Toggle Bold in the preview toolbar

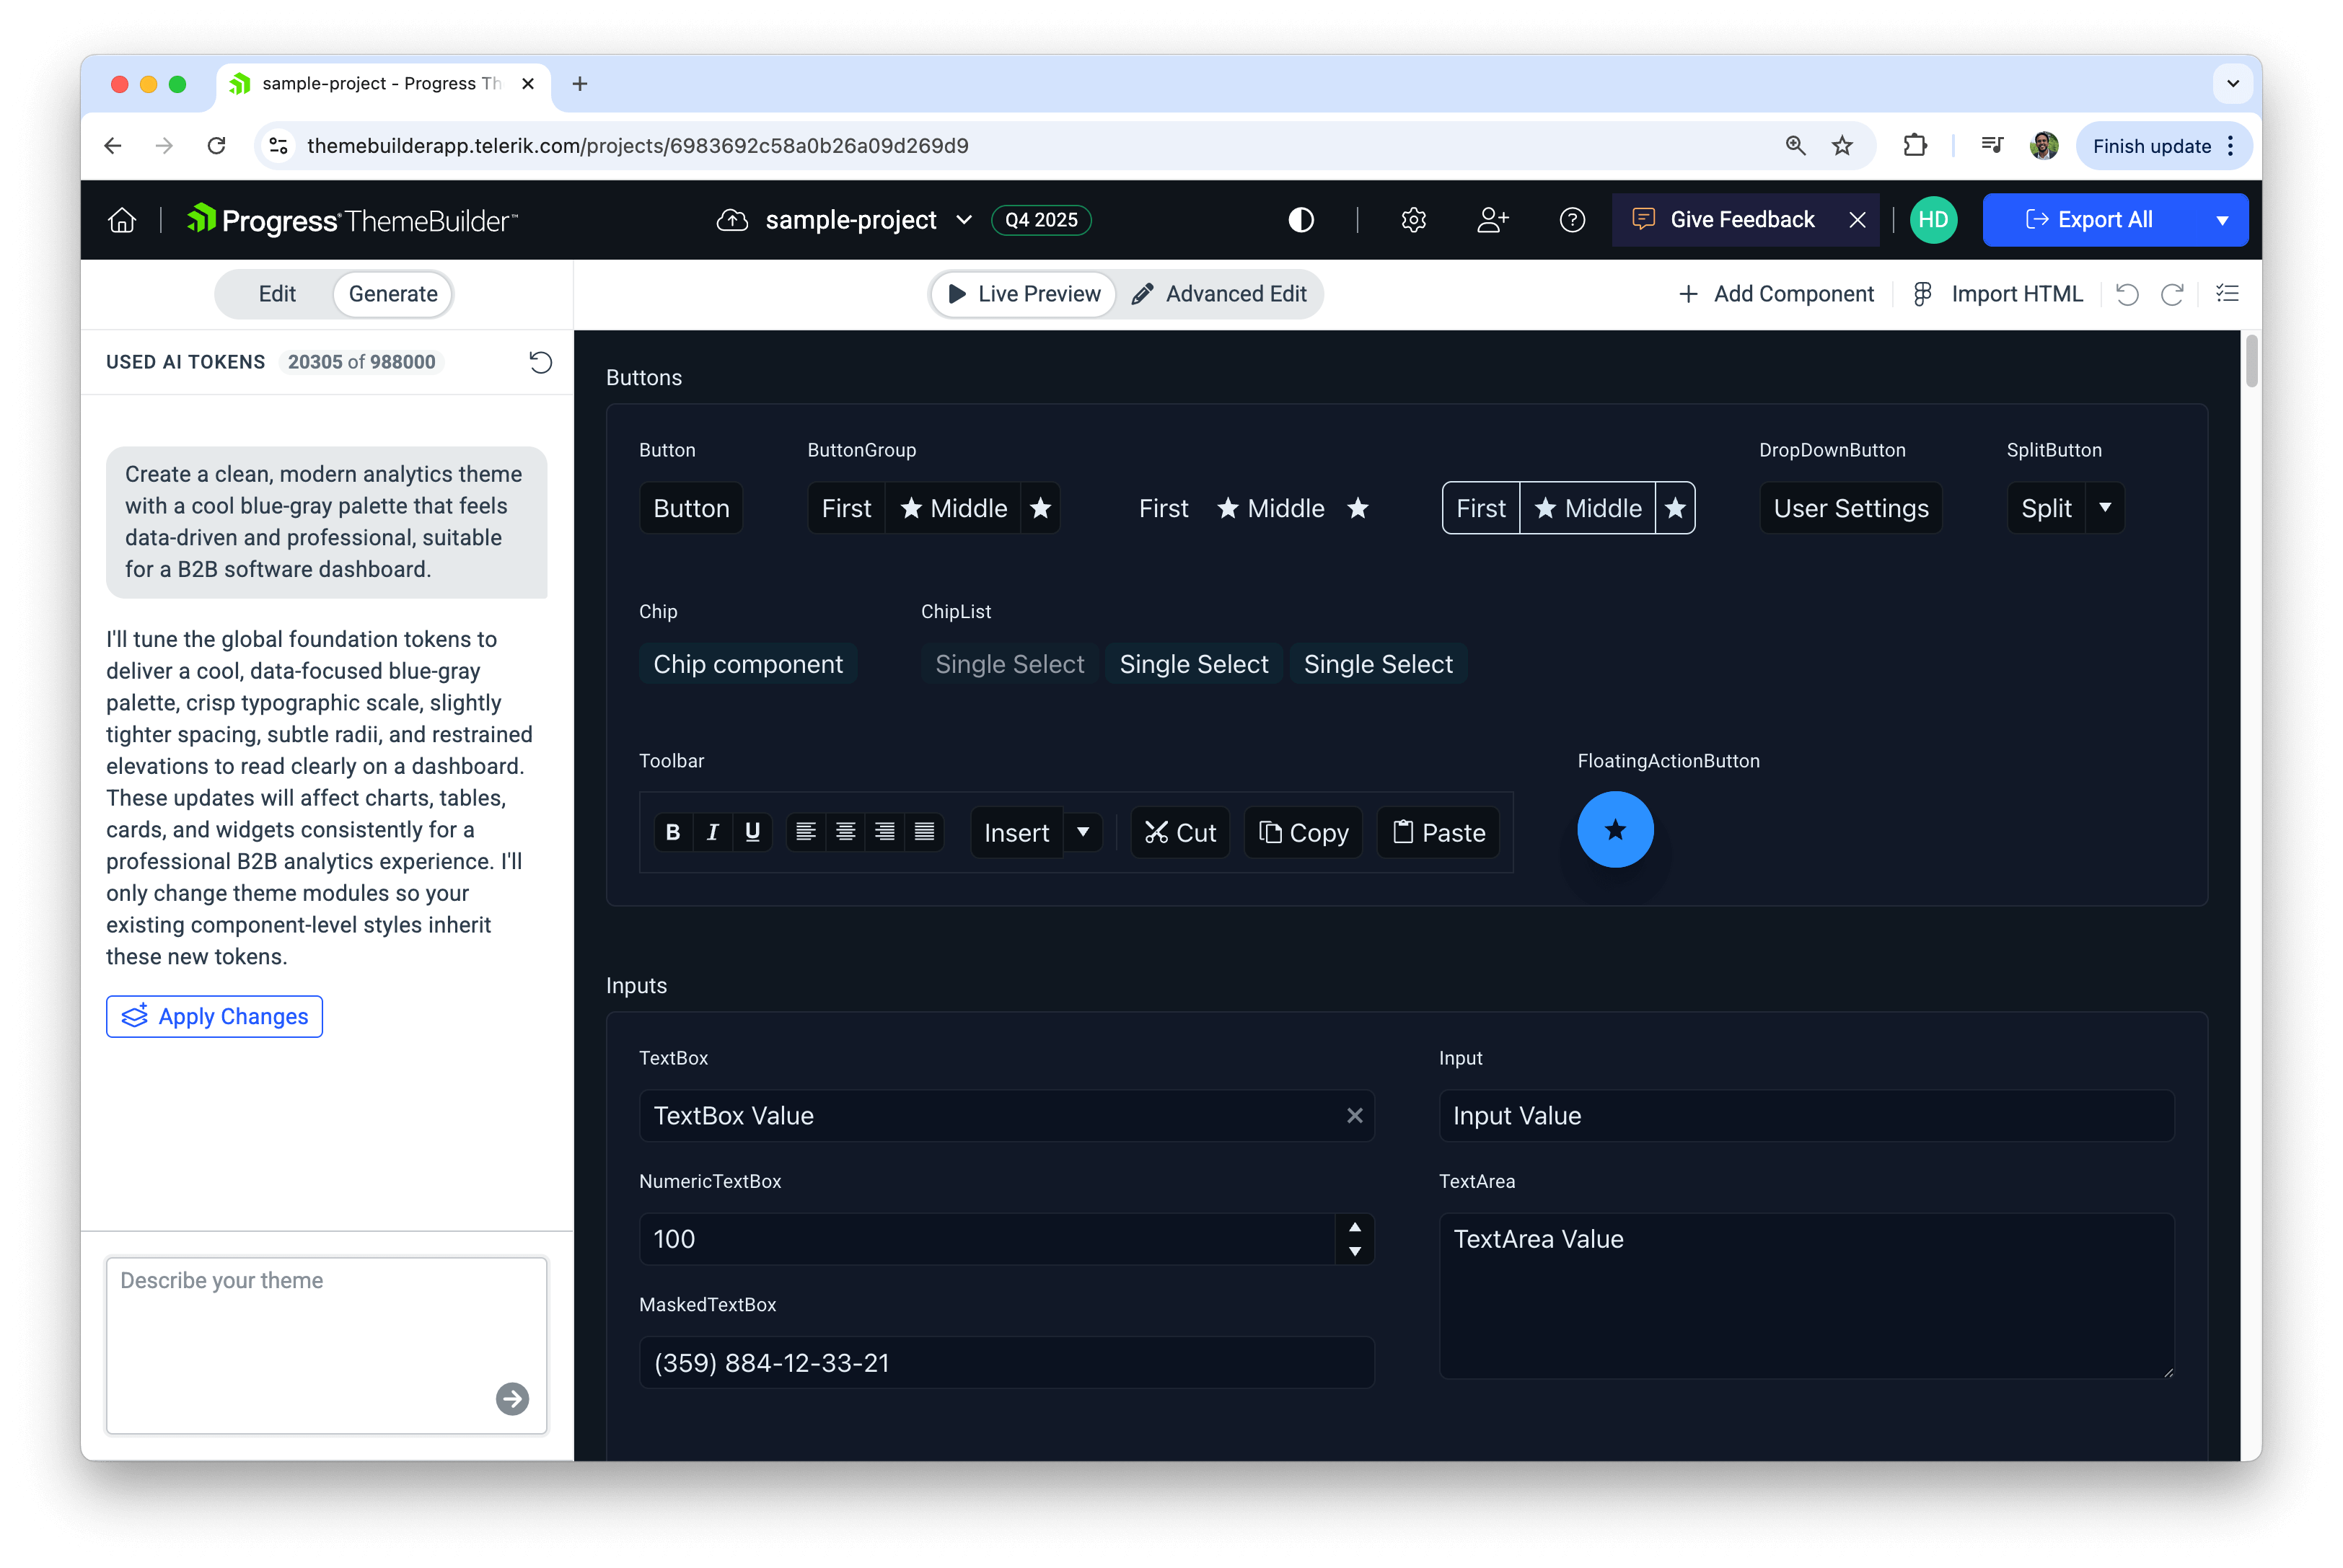[673, 832]
